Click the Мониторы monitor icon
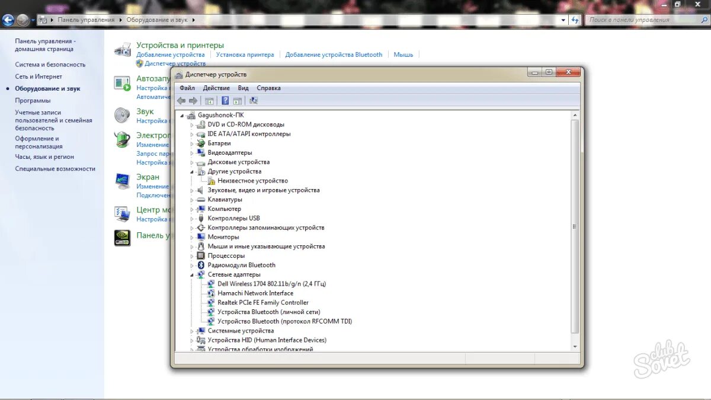The height and width of the screenshot is (400, 711). (x=201, y=237)
